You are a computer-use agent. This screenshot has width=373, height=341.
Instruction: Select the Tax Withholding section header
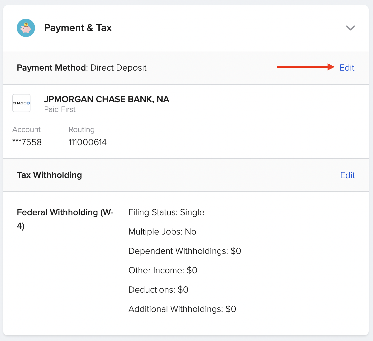point(49,175)
